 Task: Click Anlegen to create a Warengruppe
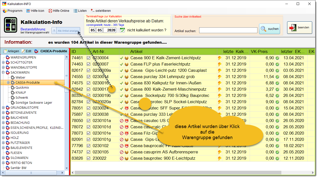pos(11,51)
